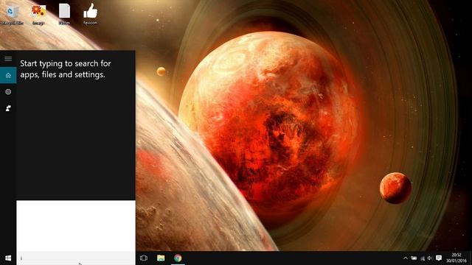Open the Recycle Bin desktop icon

point(12,15)
